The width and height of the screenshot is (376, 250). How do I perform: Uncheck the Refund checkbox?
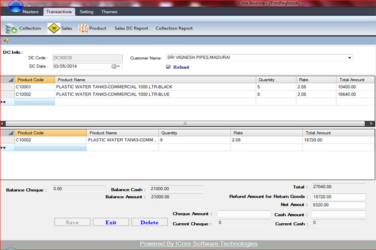point(168,67)
